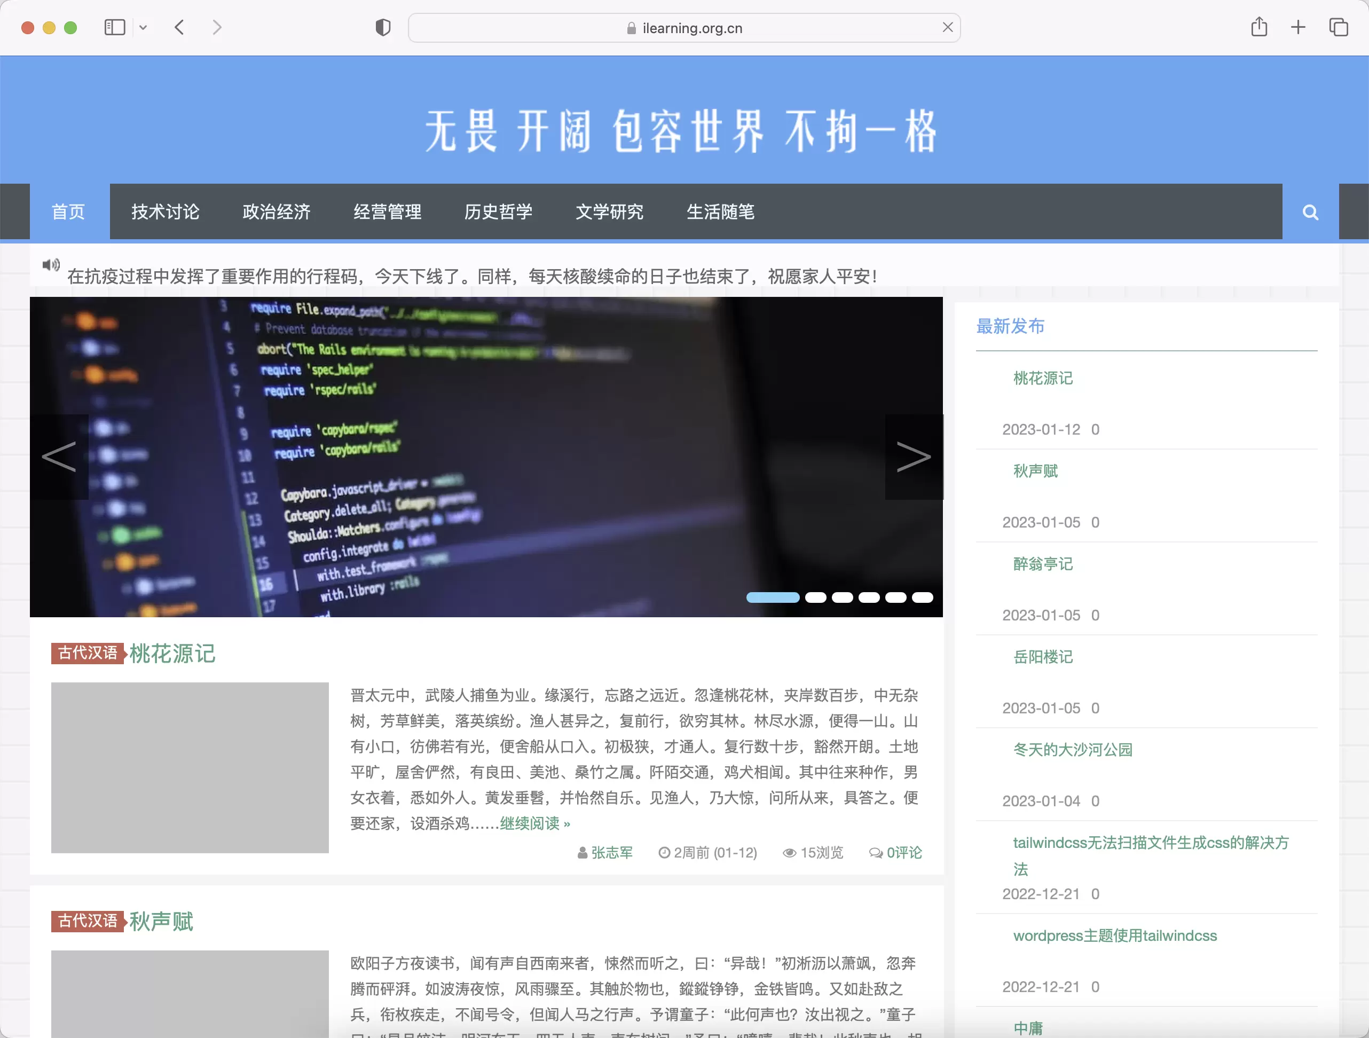The image size is (1369, 1038).
Task: Show next slide with right arrow
Action: (914, 457)
